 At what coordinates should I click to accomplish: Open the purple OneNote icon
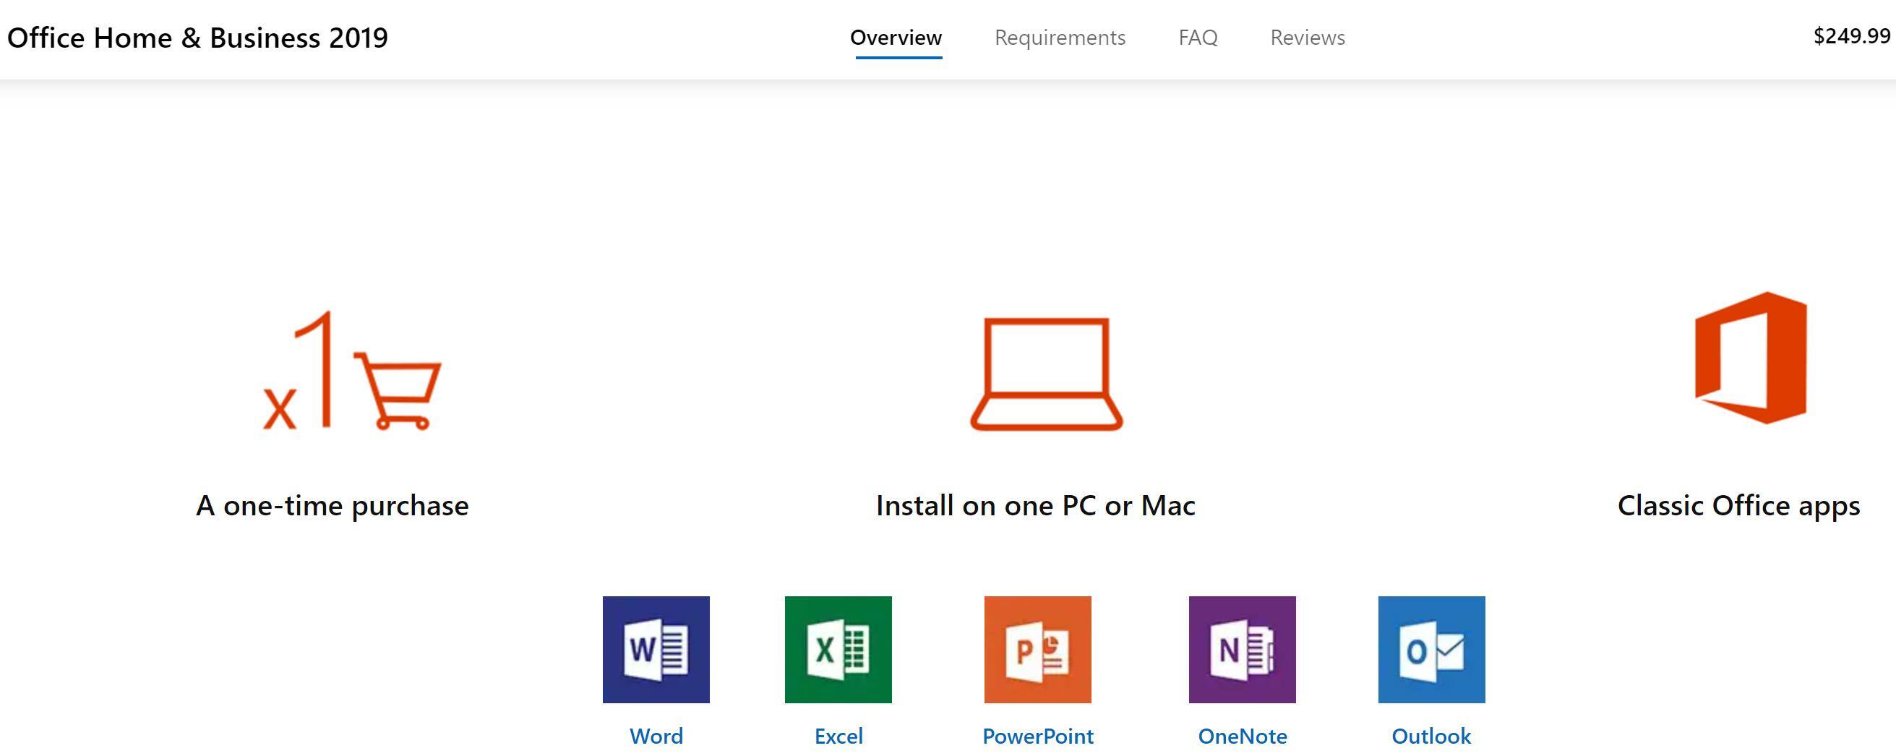(1242, 649)
